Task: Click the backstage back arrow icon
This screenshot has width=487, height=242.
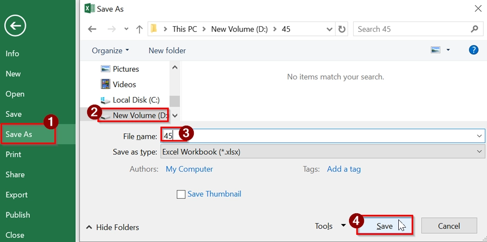Action: pyautogui.click(x=15, y=26)
